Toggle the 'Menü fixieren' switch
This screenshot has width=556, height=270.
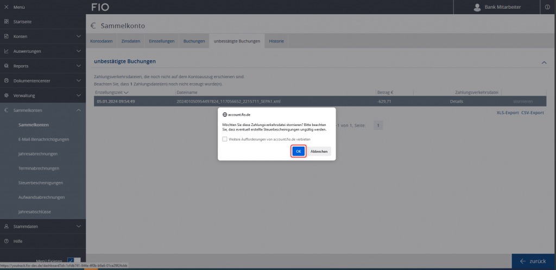click(73, 260)
